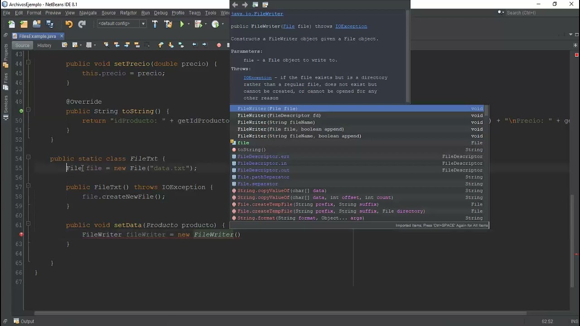
Task: Click the Profile Project icon
Action: point(215,24)
